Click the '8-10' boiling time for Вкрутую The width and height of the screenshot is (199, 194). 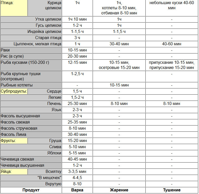point(77,184)
